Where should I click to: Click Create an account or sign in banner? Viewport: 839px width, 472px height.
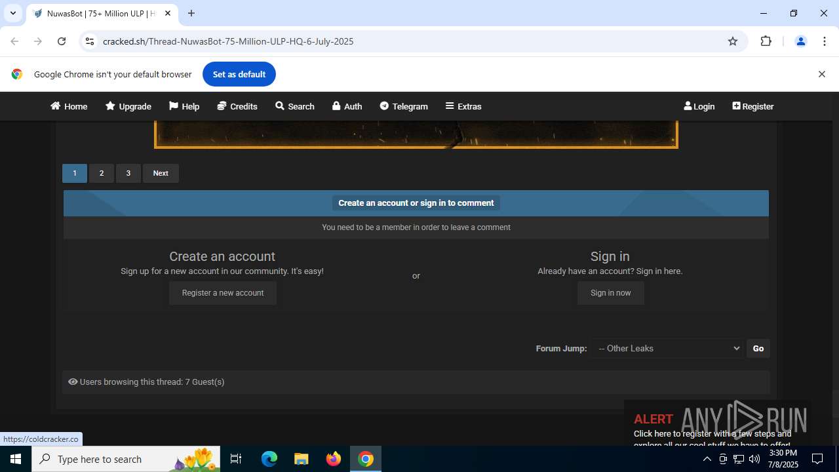tap(416, 203)
